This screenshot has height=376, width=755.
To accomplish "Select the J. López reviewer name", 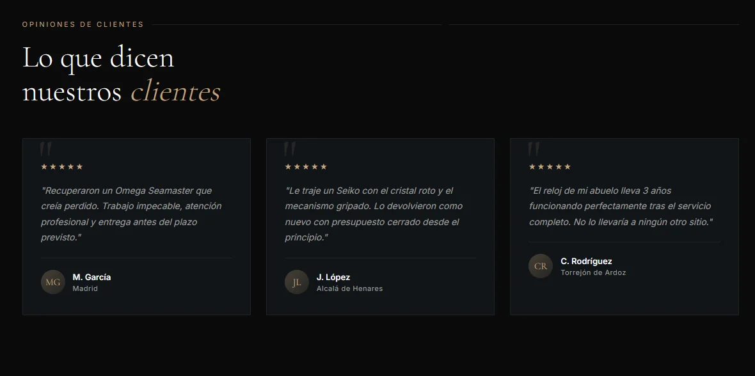I will pyautogui.click(x=333, y=278).
